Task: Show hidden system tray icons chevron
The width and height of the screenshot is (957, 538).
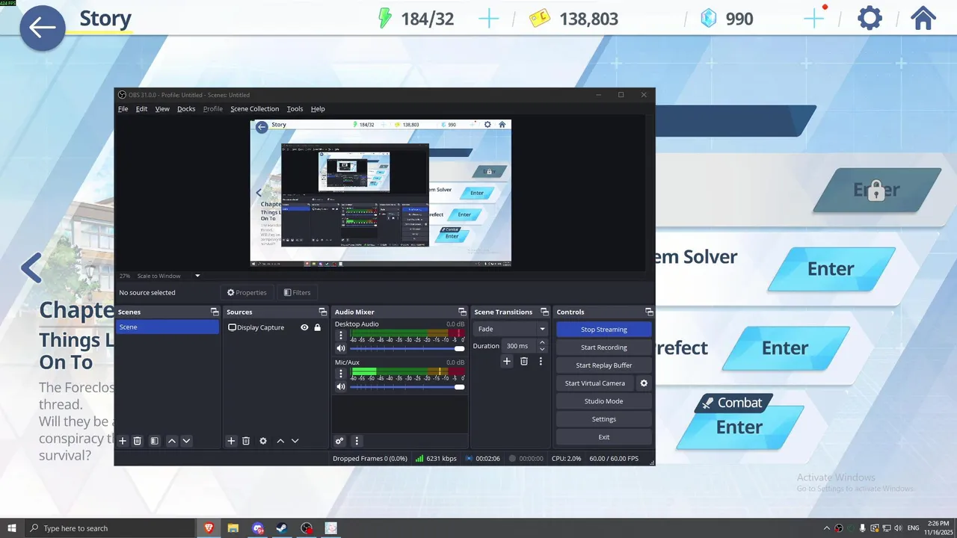Action: [x=826, y=528]
